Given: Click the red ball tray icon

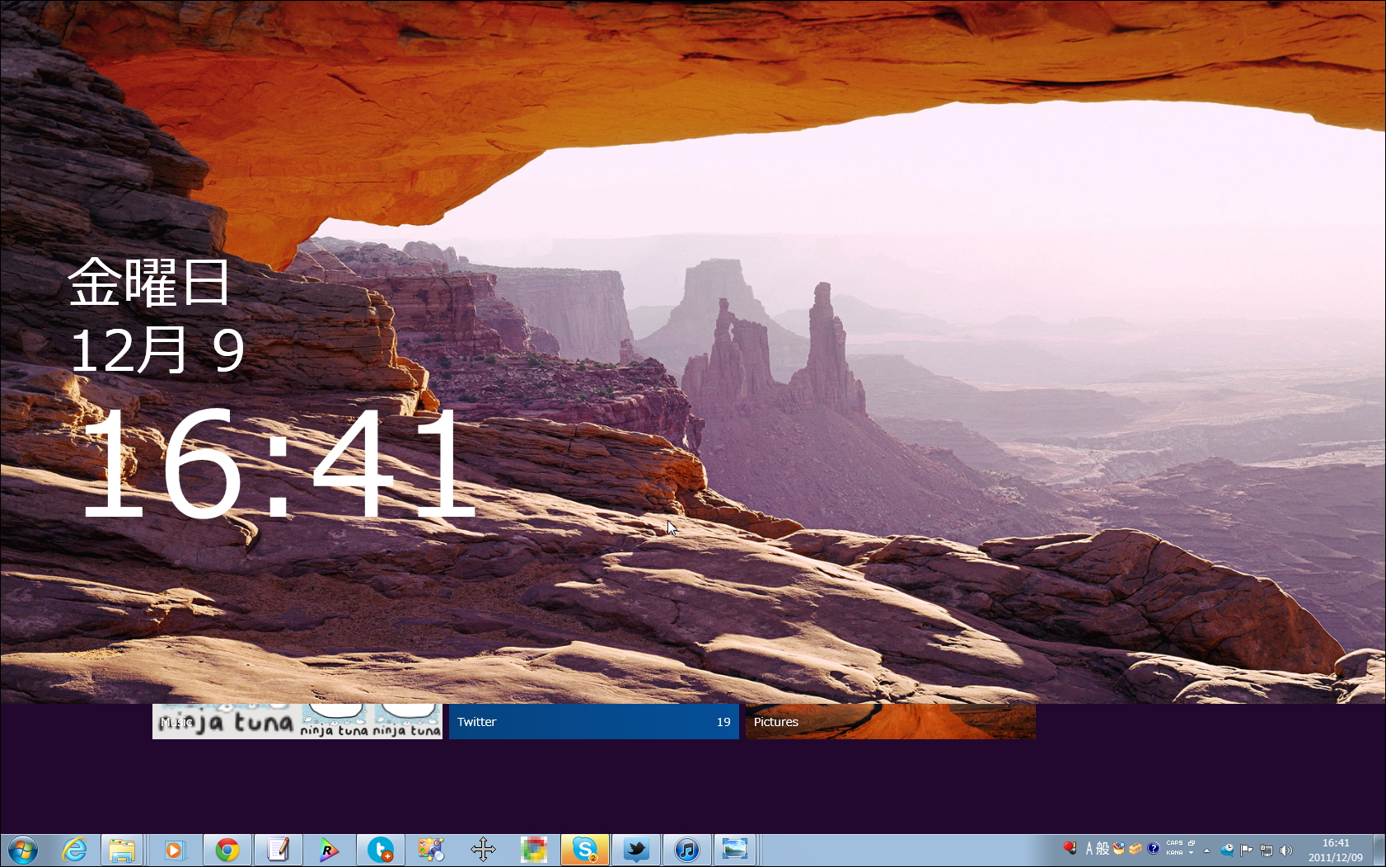Looking at the screenshot, I should pyautogui.click(x=1070, y=848).
